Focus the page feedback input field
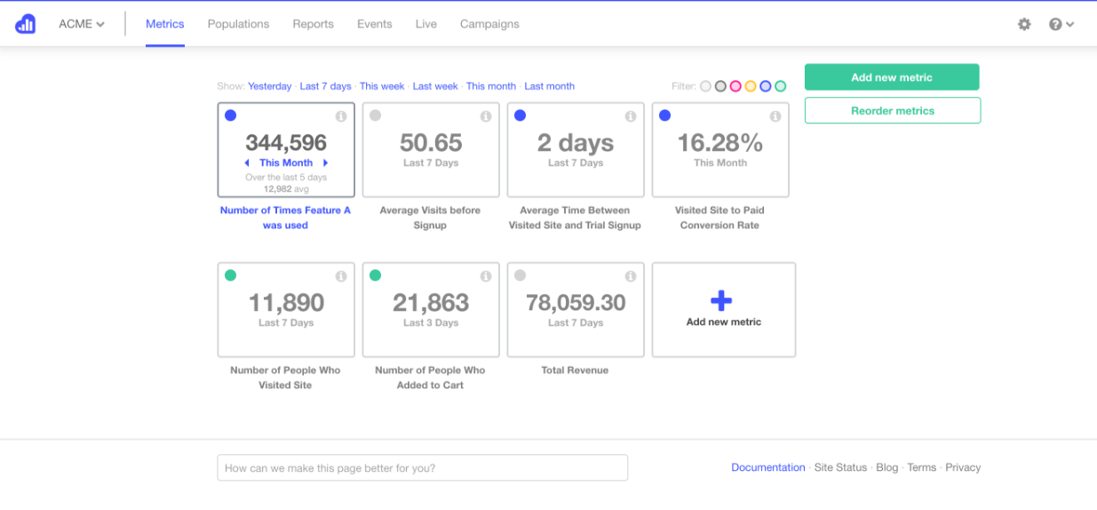Screen dimensions: 1097x510 [422, 467]
